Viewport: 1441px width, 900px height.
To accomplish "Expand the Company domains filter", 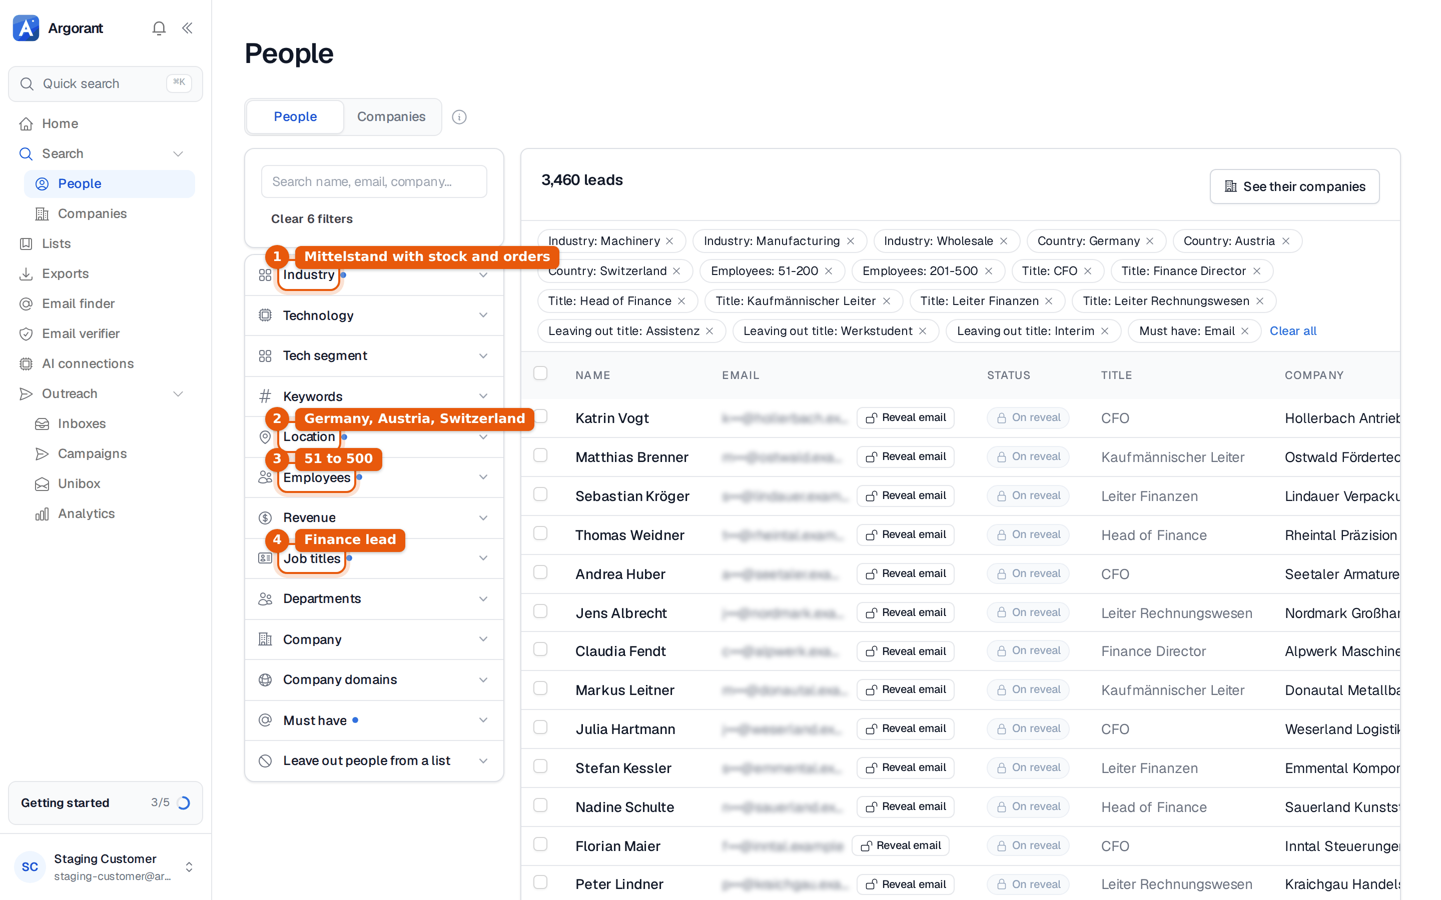I will (374, 680).
